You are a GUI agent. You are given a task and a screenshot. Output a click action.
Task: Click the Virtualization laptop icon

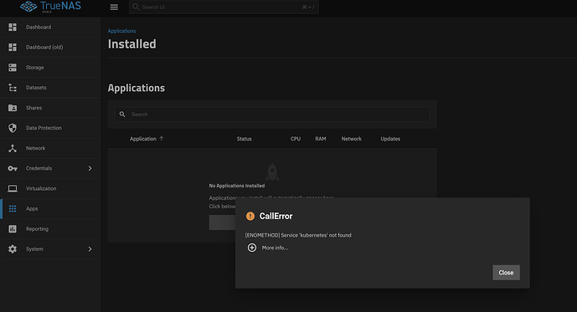point(13,188)
